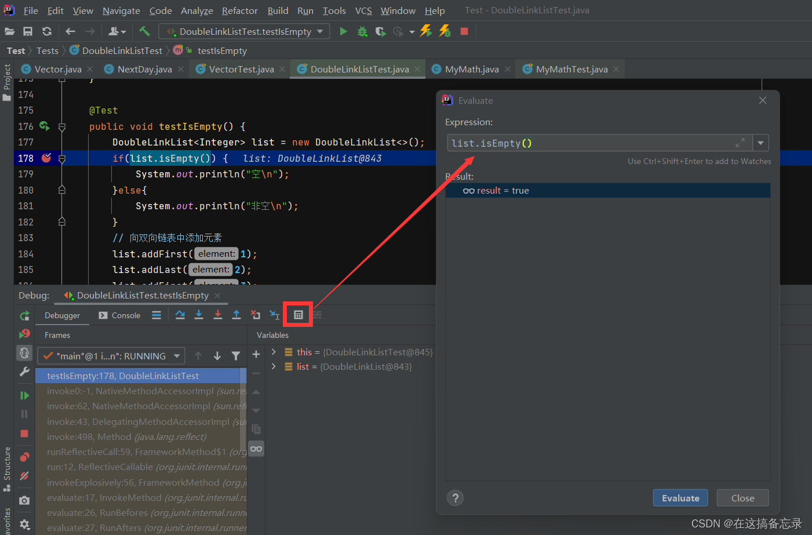Click Run to Cursor icon
Viewport: 812px width, 535px height.
(x=275, y=315)
